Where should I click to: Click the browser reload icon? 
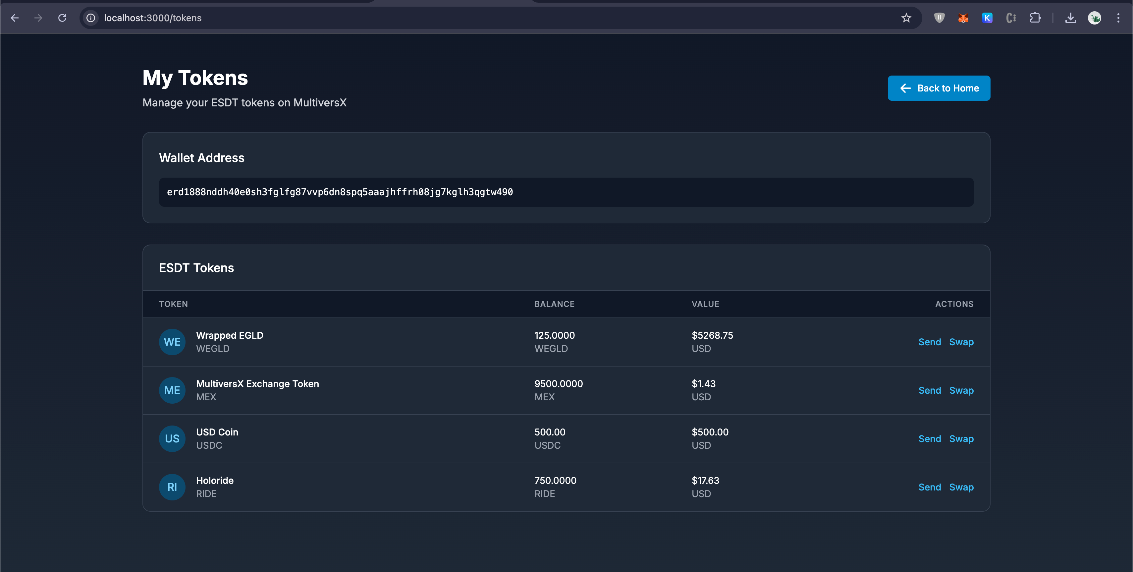pos(63,18)
